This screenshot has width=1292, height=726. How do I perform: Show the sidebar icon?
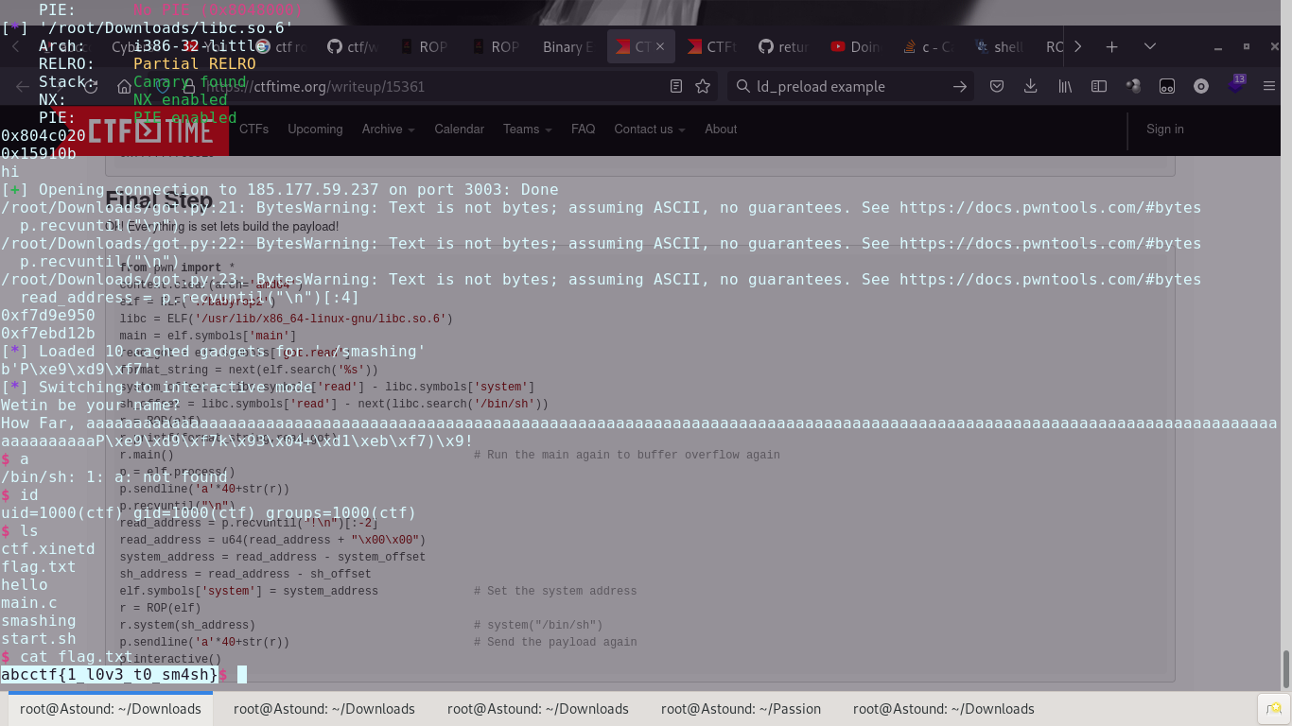(x=1099, y=86)
